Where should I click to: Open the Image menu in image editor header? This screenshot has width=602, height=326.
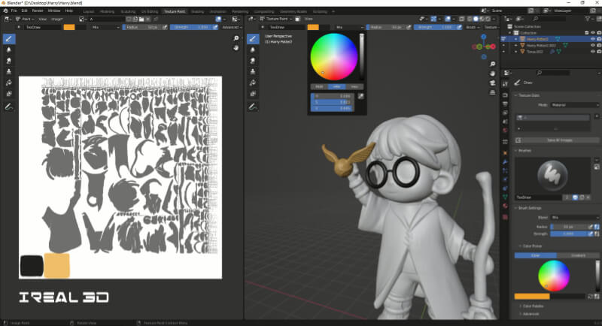(x=56, y=19)
